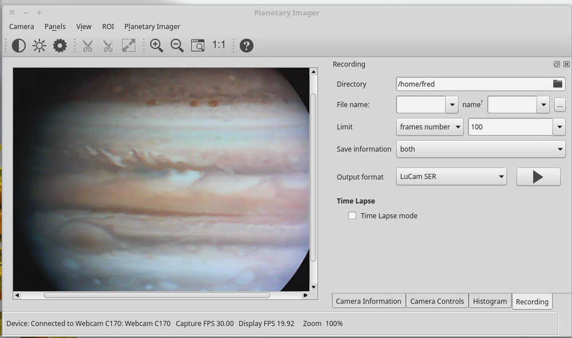Switch to the Histogram tab

pos(490,301)
